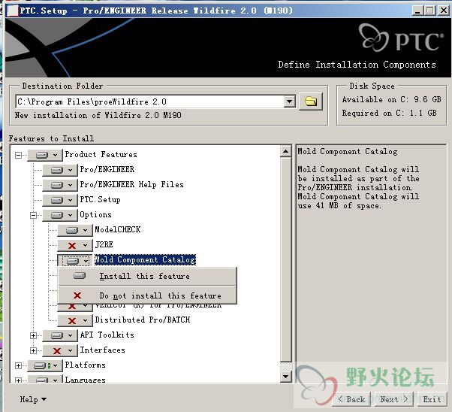Maximize the PTC.Setup window
This screenshot has width=452, height=412.
click(429, 11)
